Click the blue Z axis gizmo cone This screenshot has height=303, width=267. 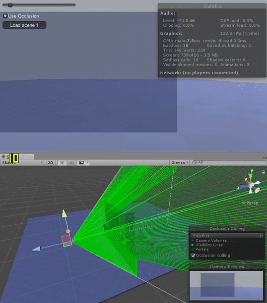243,186
